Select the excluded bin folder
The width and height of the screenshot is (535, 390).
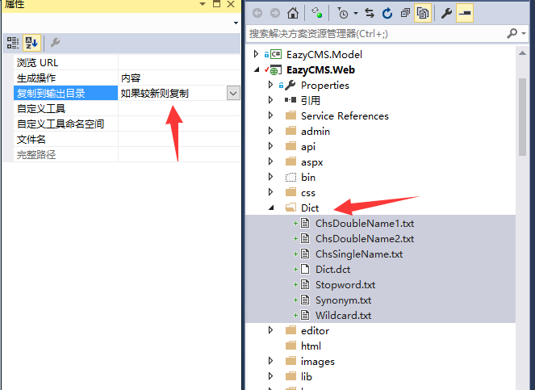308,178
